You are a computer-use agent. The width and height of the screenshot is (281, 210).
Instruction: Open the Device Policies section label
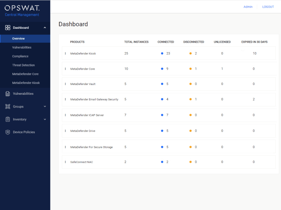click(24, 132)
